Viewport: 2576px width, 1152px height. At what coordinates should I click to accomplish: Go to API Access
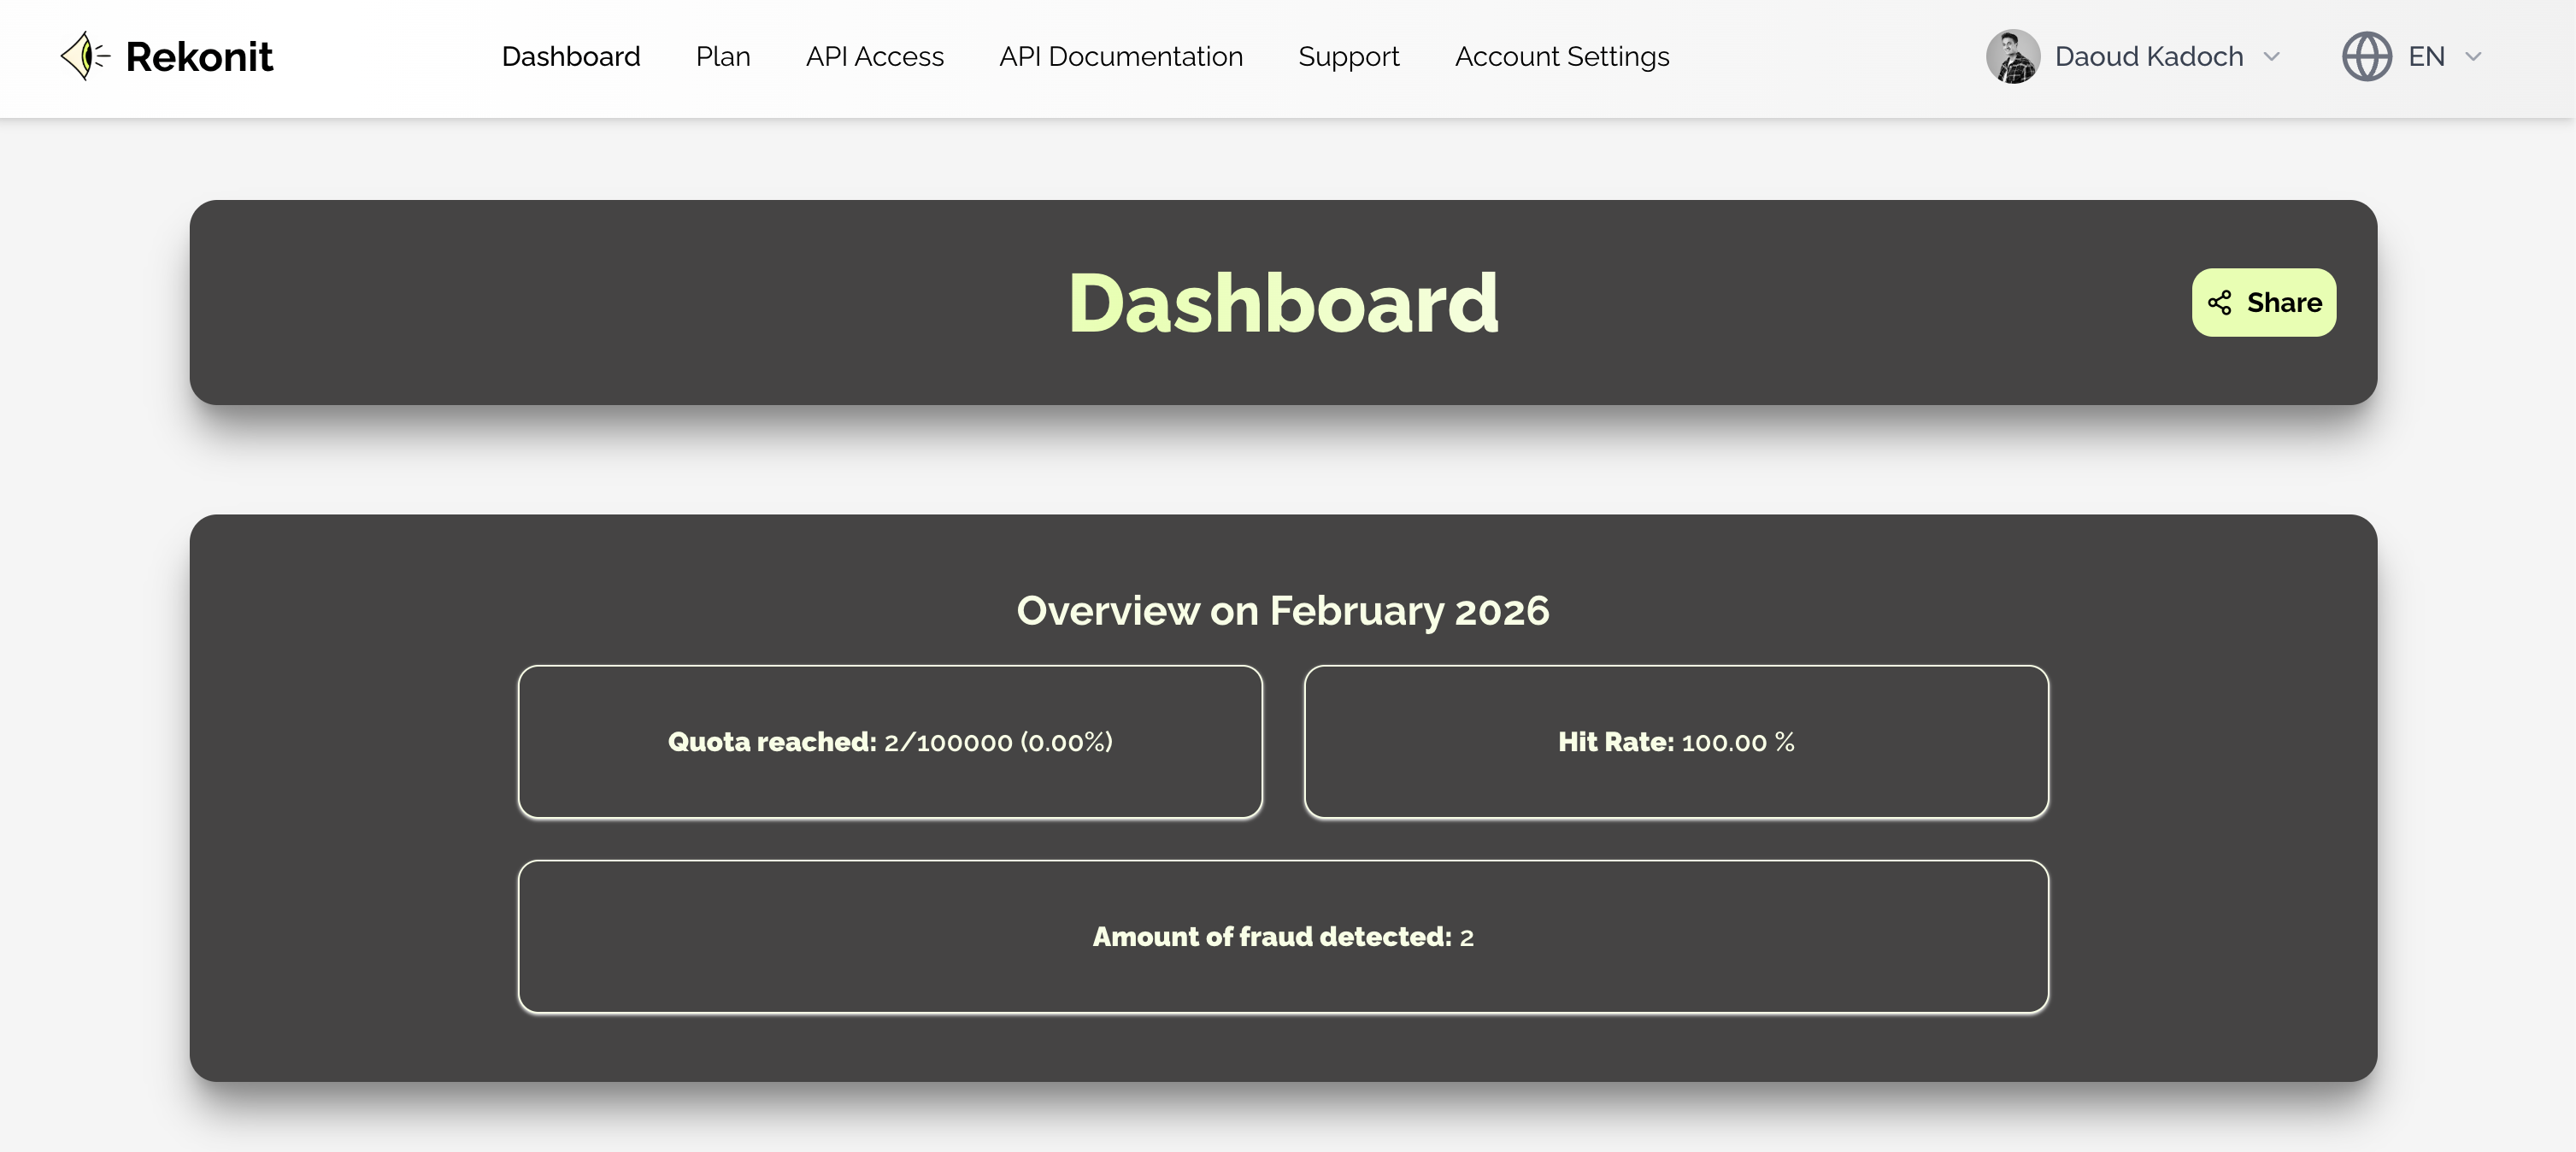875,56
